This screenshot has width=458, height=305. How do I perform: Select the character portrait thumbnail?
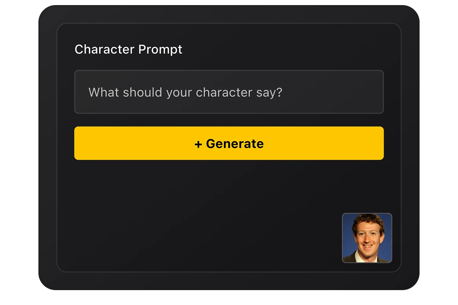367,238
